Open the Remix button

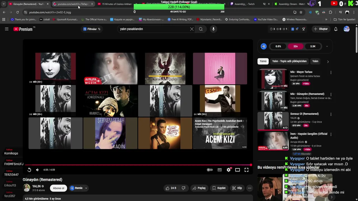[x=76, y=188]
